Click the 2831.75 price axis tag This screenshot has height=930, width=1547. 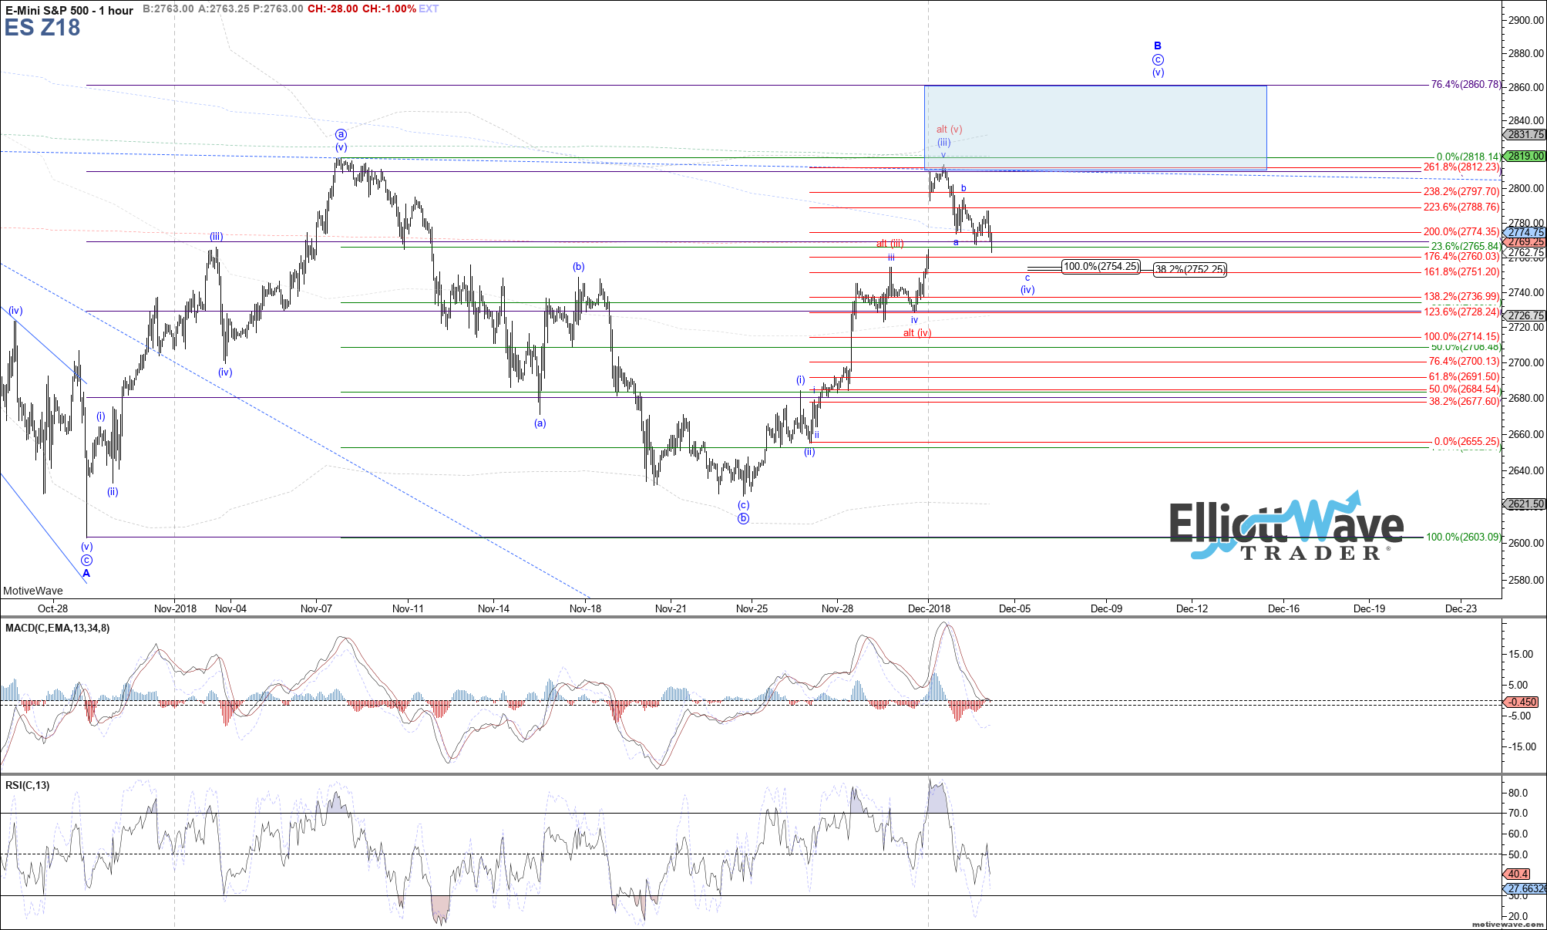point(1525,134)
